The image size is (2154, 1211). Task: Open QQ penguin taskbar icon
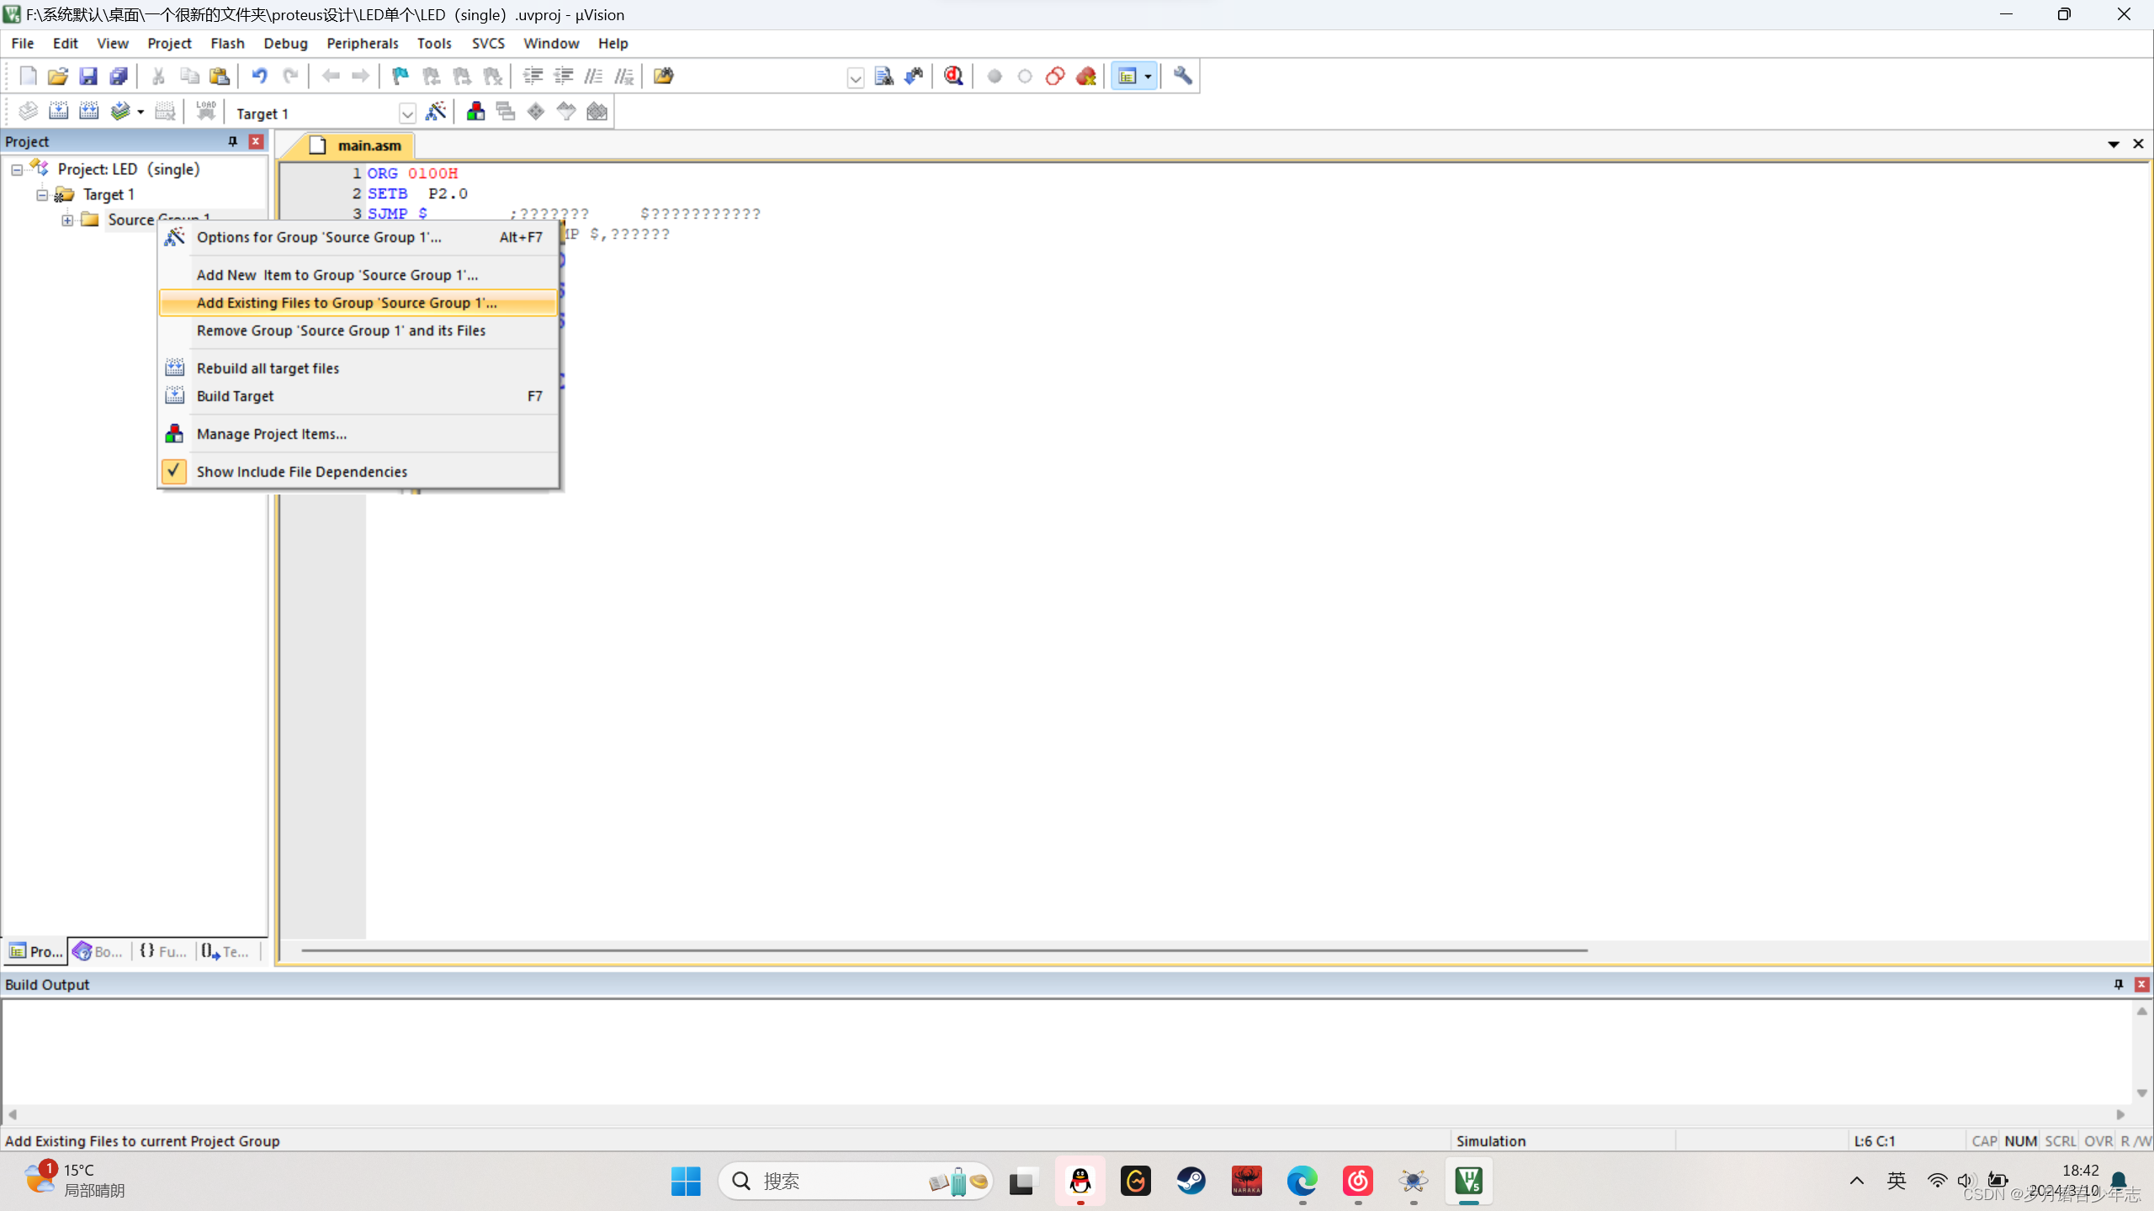pyautogui.click(x=1080, y=1181)
